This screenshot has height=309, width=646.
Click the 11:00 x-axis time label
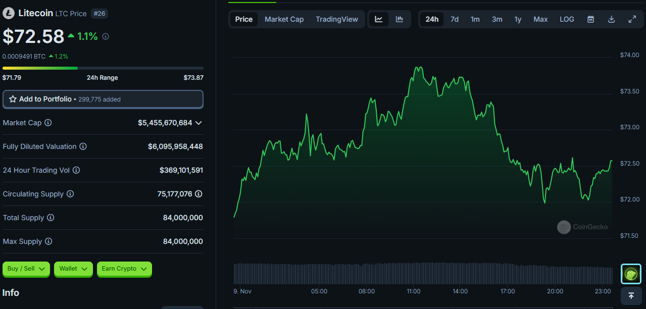click(414, 291)
